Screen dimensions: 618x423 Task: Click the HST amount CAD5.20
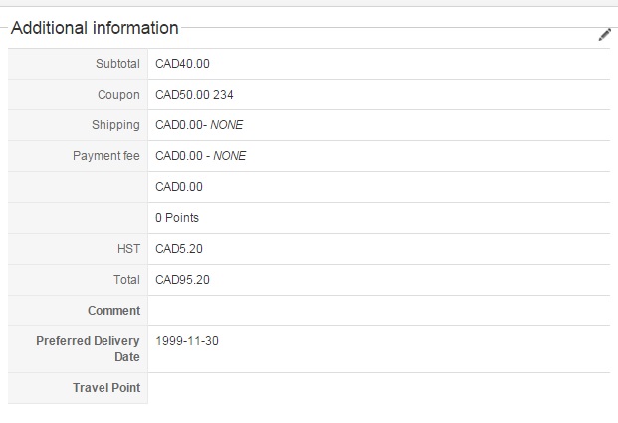(x=179, y=249)
